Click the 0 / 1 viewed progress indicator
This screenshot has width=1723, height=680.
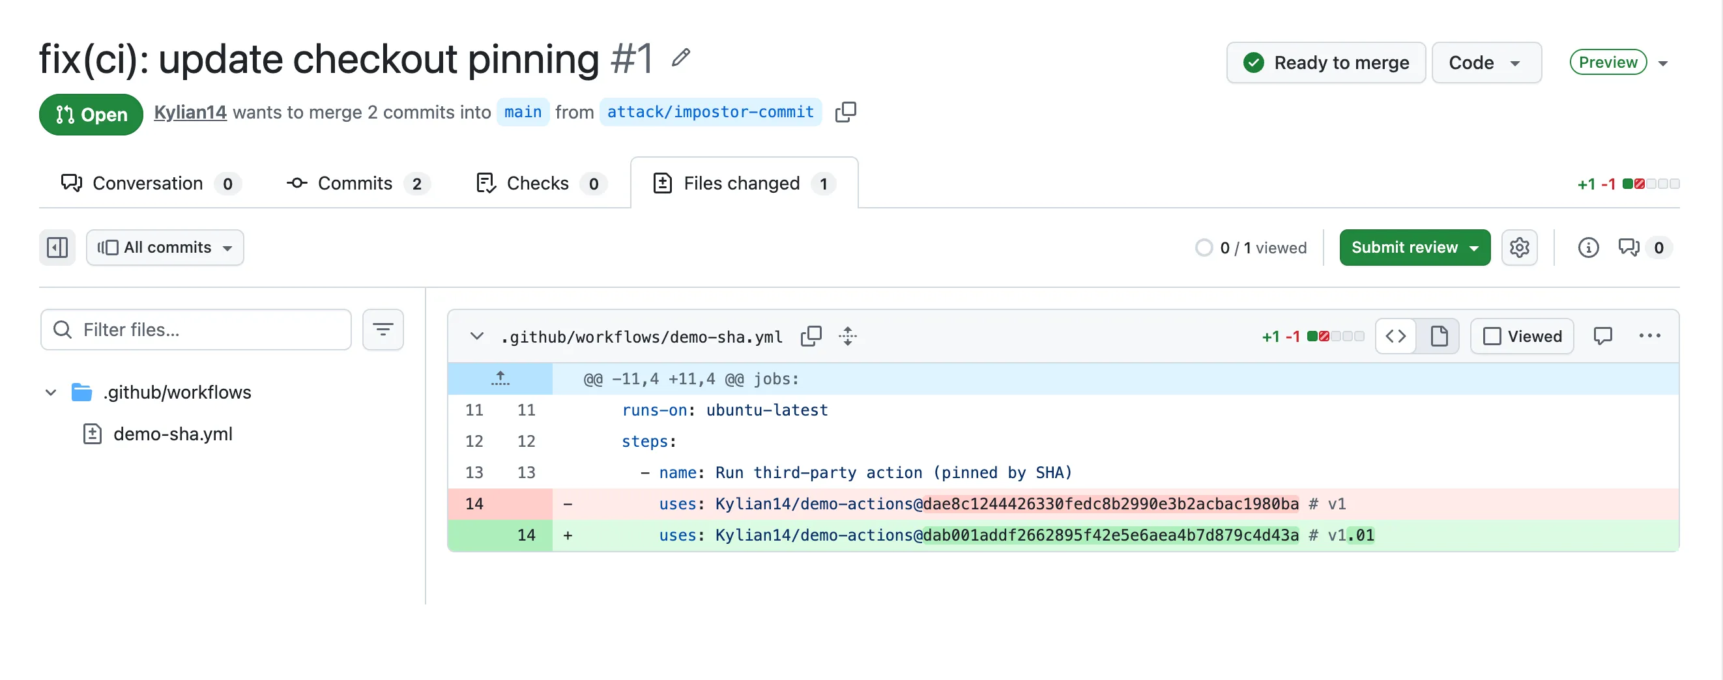tap(1250, 248)
